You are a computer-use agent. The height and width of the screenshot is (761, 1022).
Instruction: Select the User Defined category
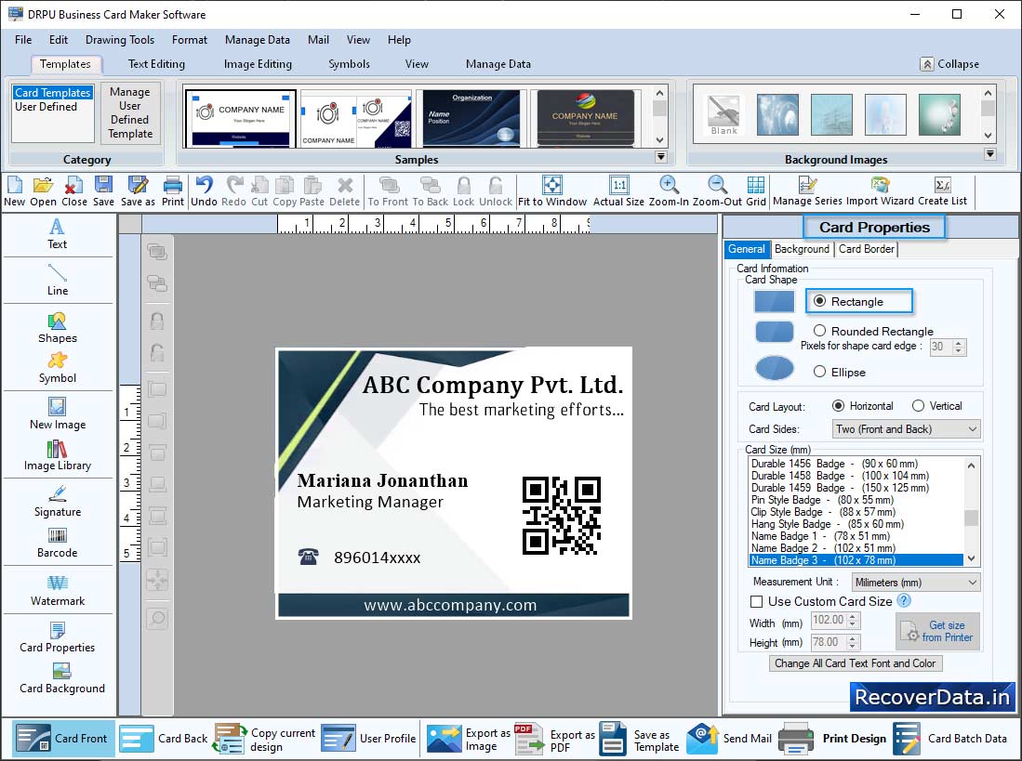(x=46, y=107)
